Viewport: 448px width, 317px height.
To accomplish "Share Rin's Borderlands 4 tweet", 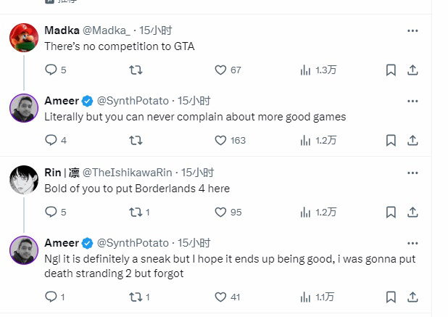I will tap(412, 212).
